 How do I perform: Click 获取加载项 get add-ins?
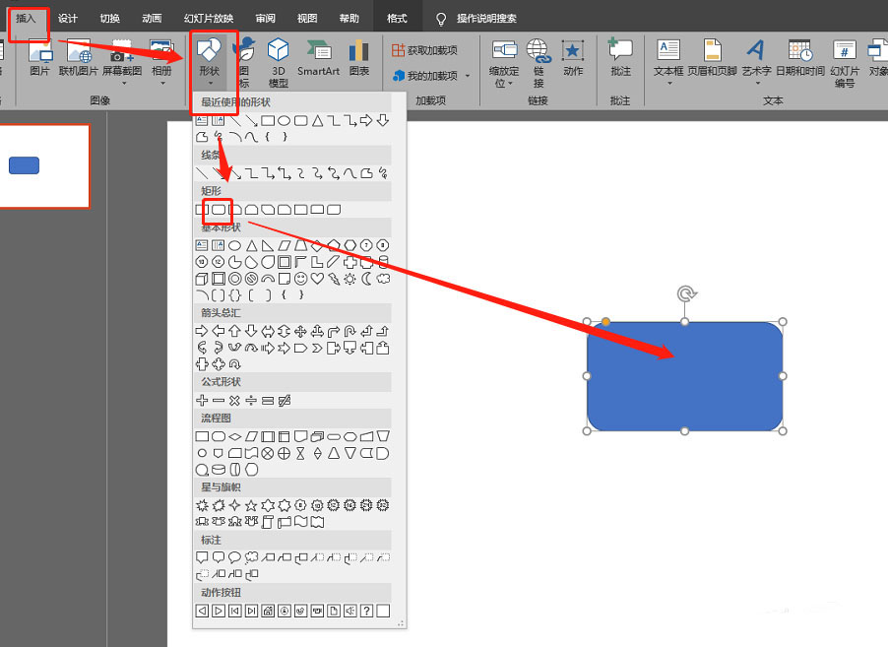424,50
